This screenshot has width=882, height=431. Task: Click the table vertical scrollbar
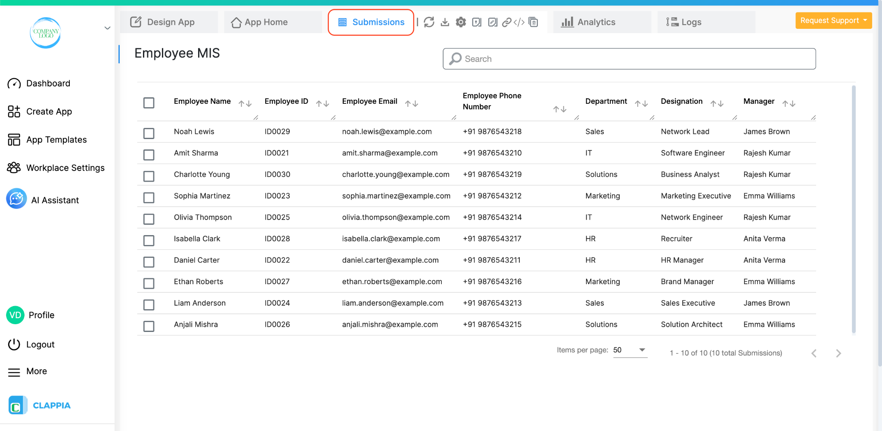854,209
